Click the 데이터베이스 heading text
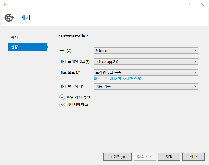Screen dimensions: 209x165 (x=77, y=104)
